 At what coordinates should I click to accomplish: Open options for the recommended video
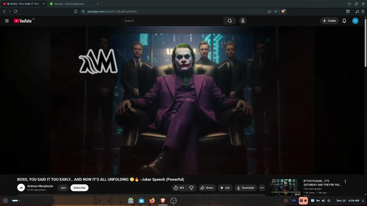click(x=345, y=181)
